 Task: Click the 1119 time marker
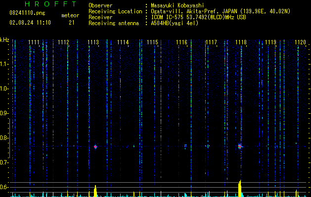(271, 42)
